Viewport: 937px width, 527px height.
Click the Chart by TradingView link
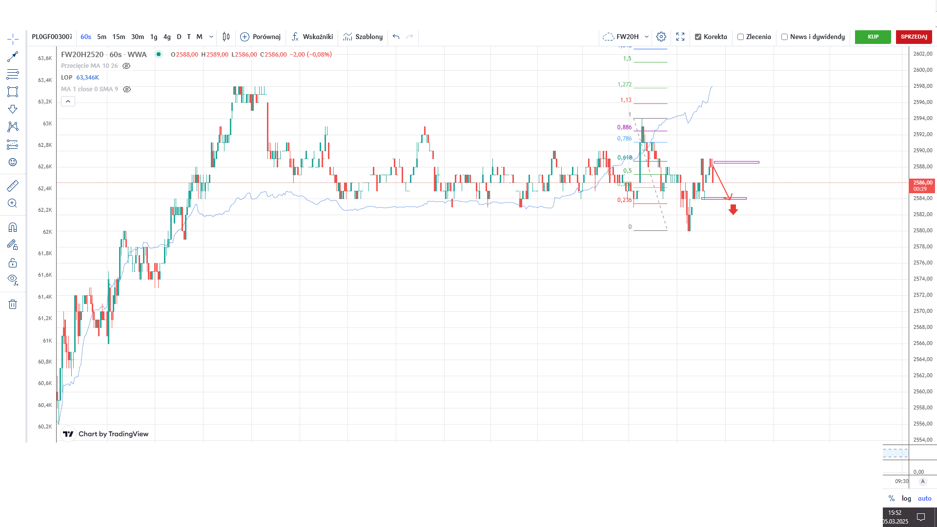click(104, 434)
